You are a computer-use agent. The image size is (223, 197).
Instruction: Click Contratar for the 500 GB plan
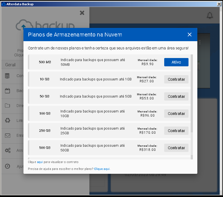click(176, 148)
